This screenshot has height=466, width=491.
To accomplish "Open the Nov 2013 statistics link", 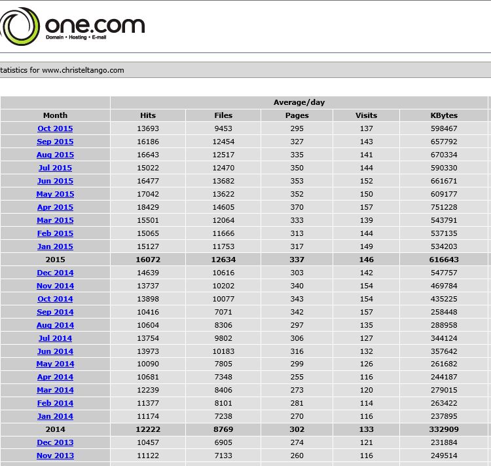I will pyautogui.click(x=55, y=456).
